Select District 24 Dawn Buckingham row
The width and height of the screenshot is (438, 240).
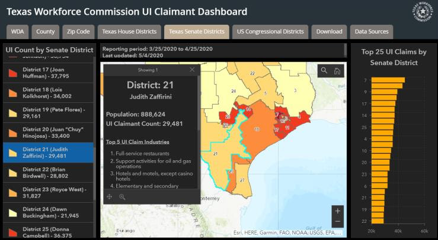tap(48, 212)
